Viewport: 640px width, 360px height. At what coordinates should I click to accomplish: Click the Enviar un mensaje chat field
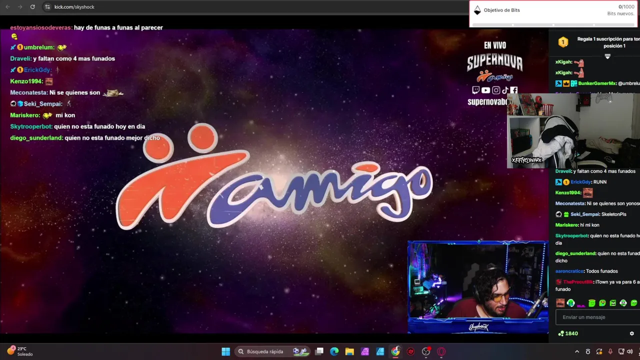(597, 317)
